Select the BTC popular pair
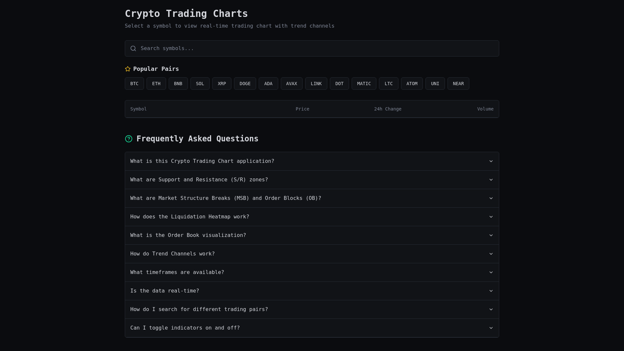Image resolution: width=624 pixels, height=351 pixels. click(134, 84)
